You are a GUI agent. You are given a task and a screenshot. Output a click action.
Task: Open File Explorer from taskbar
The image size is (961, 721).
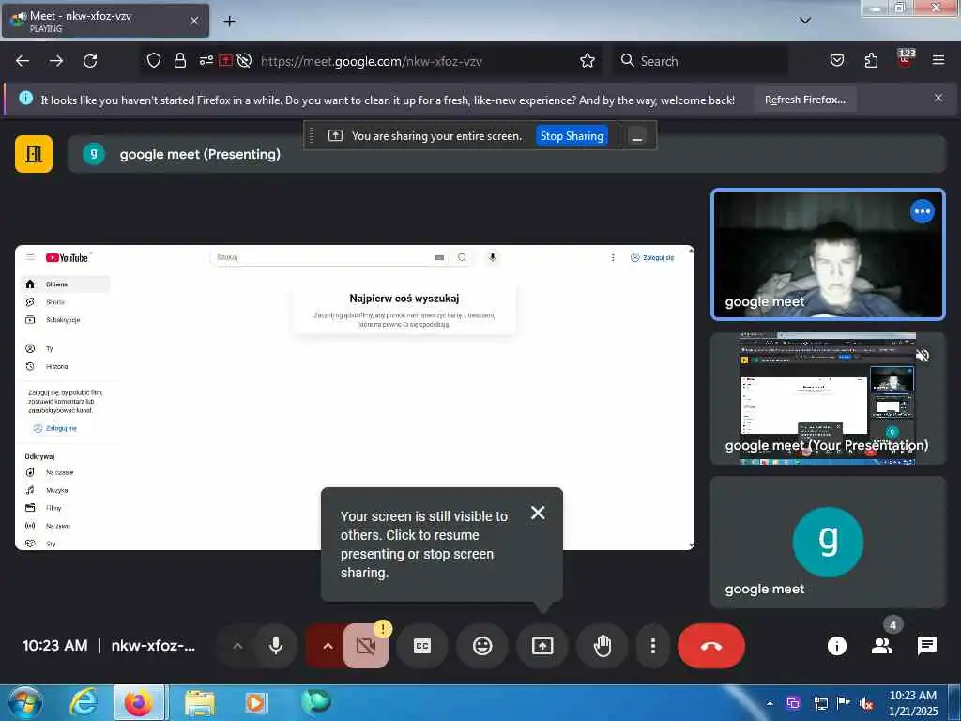pyautogui.click(x=199, y=702)
